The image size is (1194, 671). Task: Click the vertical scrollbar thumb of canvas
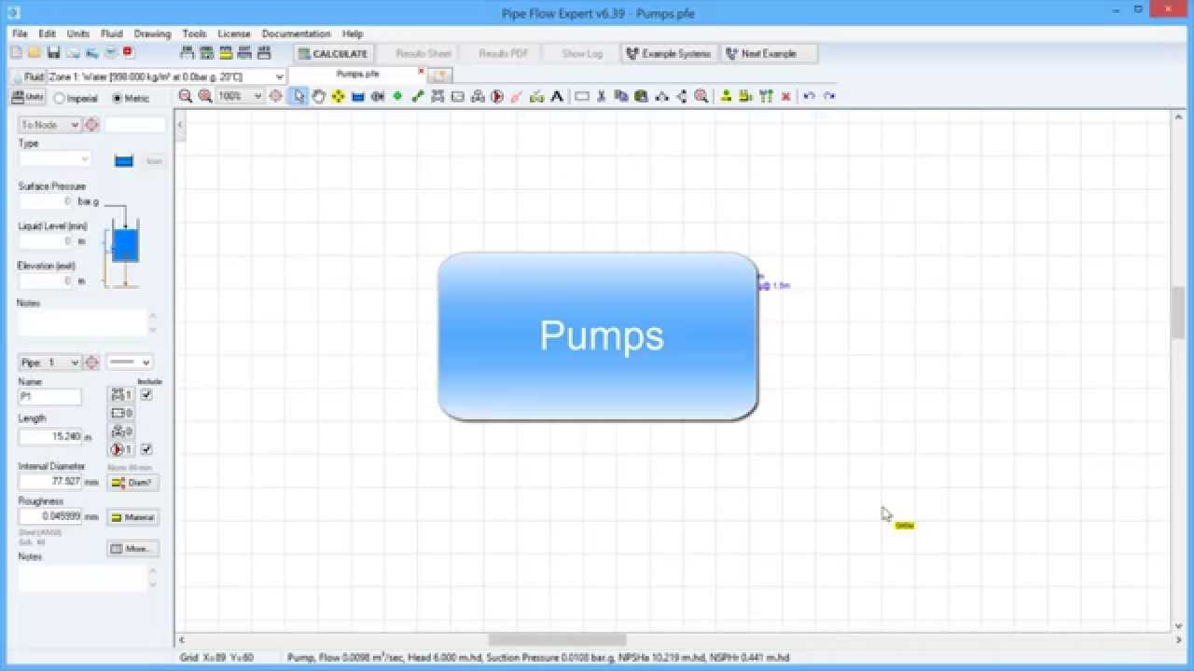click(1178, 313)
